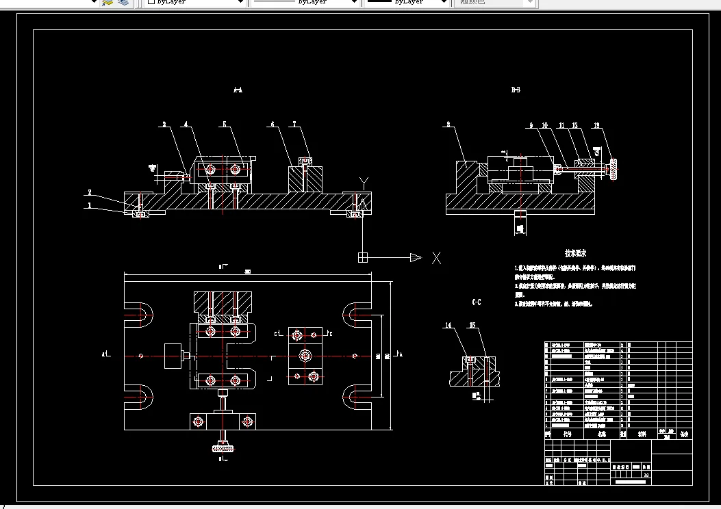This screenshot has height=509, width=721.
Task: Select the 材料 column header in title block
Action: 642,434
